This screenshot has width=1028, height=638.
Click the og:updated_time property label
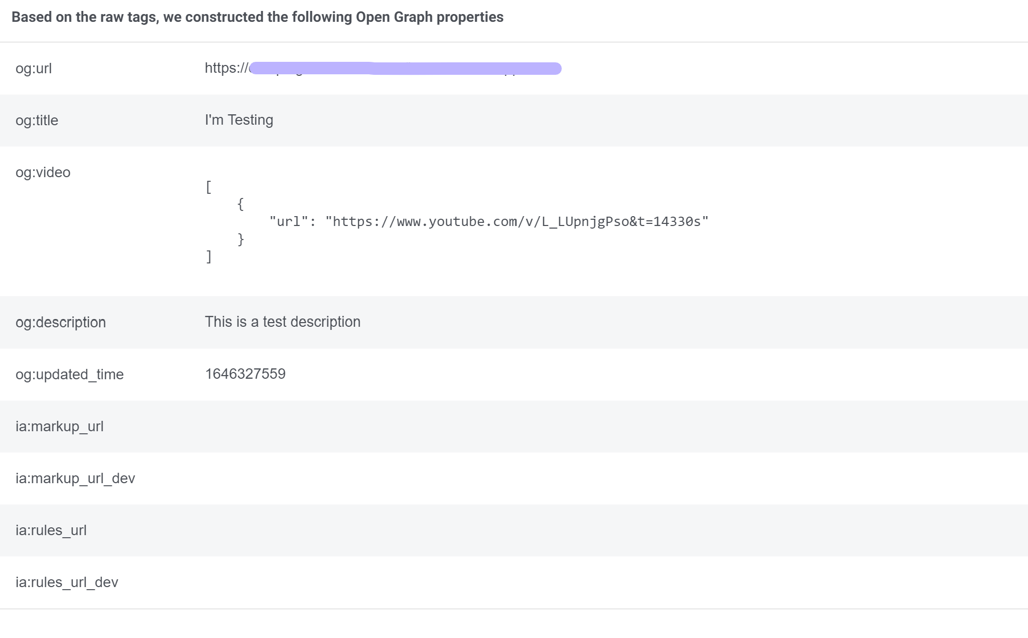(70, 375)
